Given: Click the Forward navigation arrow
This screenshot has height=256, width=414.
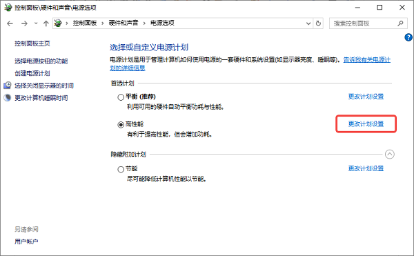Looking at the screenshot, I should (x=24, y=23).
